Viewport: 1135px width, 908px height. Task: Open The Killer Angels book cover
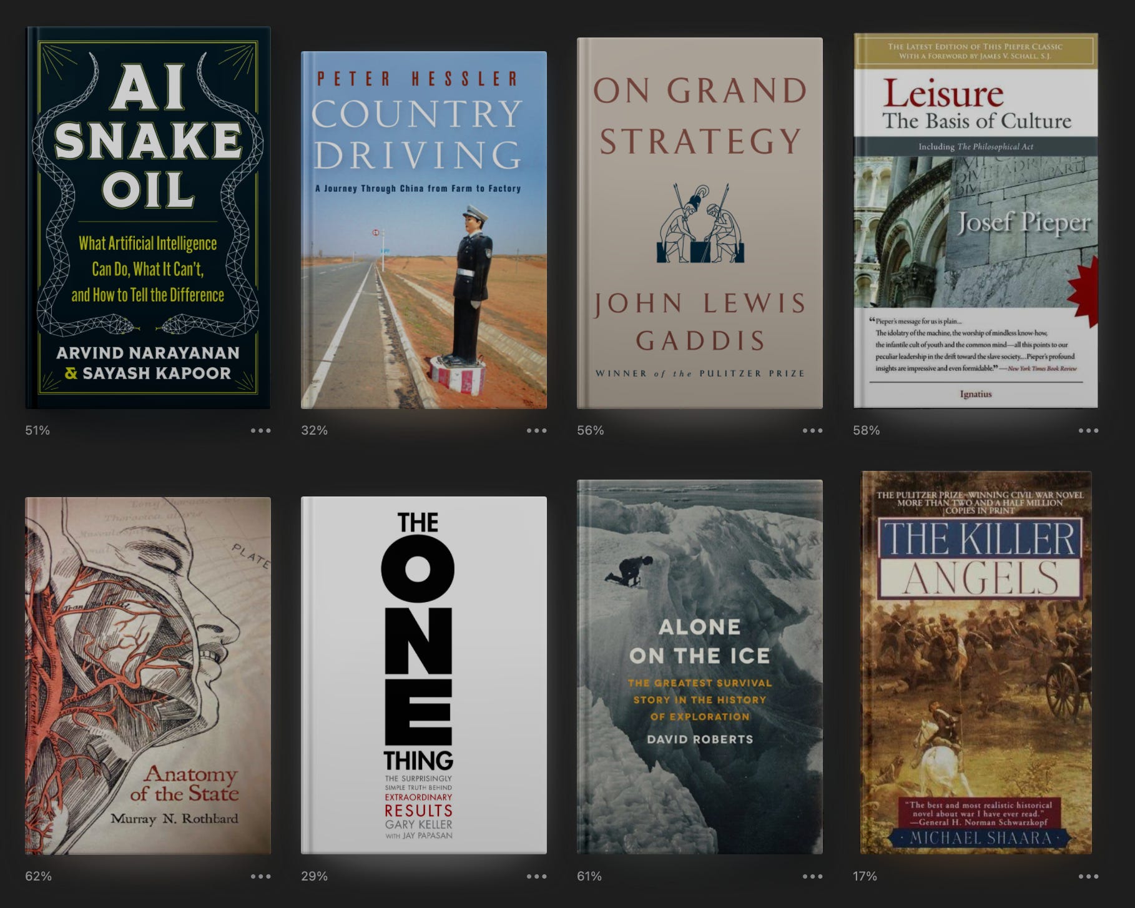tap(976, 663)
